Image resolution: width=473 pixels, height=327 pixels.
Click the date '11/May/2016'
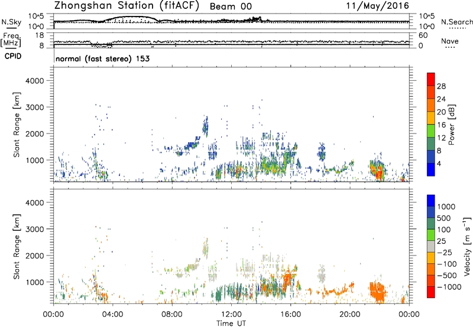[x=377, y=6]
